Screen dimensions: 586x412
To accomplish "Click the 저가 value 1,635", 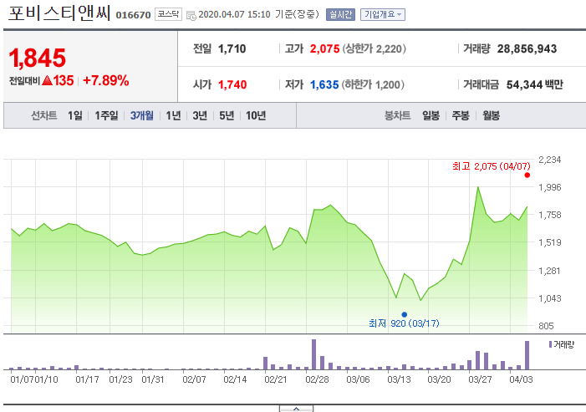I will click(x=324, y=84).
